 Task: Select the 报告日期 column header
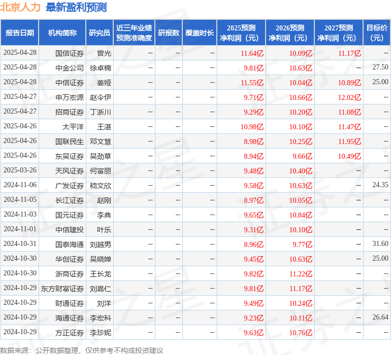[x=19, y=32]
